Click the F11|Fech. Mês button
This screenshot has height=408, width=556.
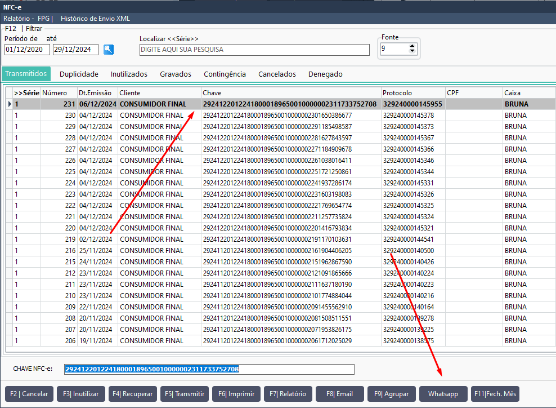point(495,394)
